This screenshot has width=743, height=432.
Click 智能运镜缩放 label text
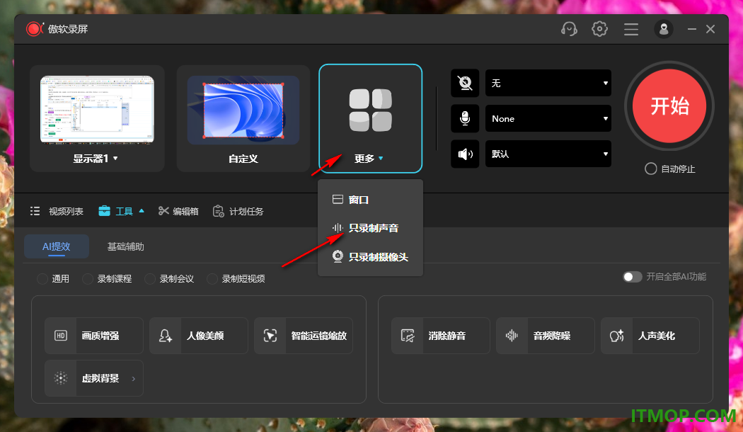pos(319,336)
